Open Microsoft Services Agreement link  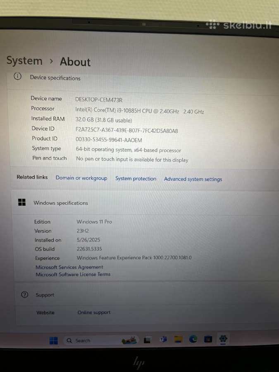point(69,267)
